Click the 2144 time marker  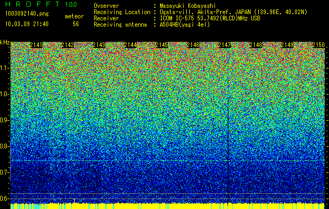(130, 45)
